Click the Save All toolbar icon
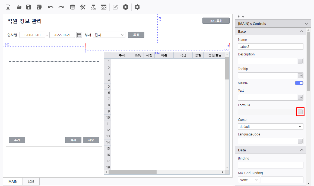The image size is (314, 186). [39, 7]
